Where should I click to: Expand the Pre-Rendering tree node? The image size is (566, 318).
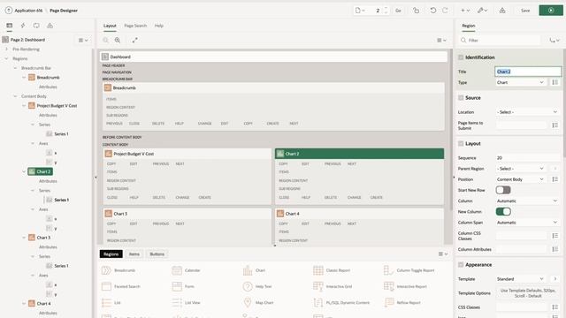pos(6,49)
